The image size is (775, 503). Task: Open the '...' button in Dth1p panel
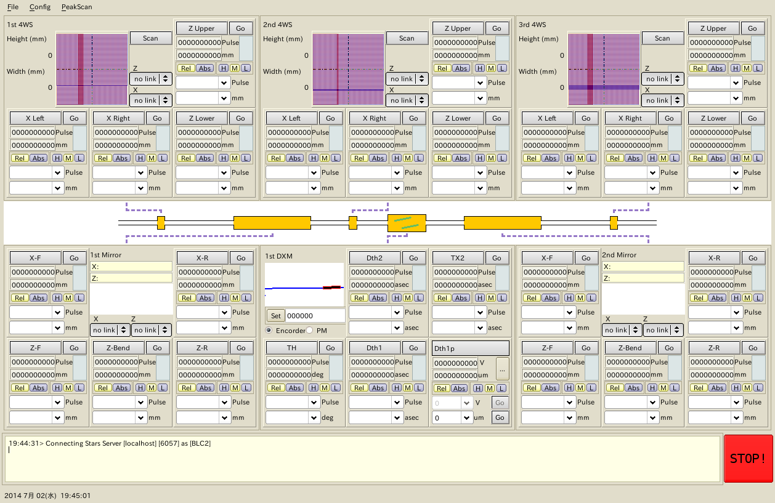coord(502,368)
